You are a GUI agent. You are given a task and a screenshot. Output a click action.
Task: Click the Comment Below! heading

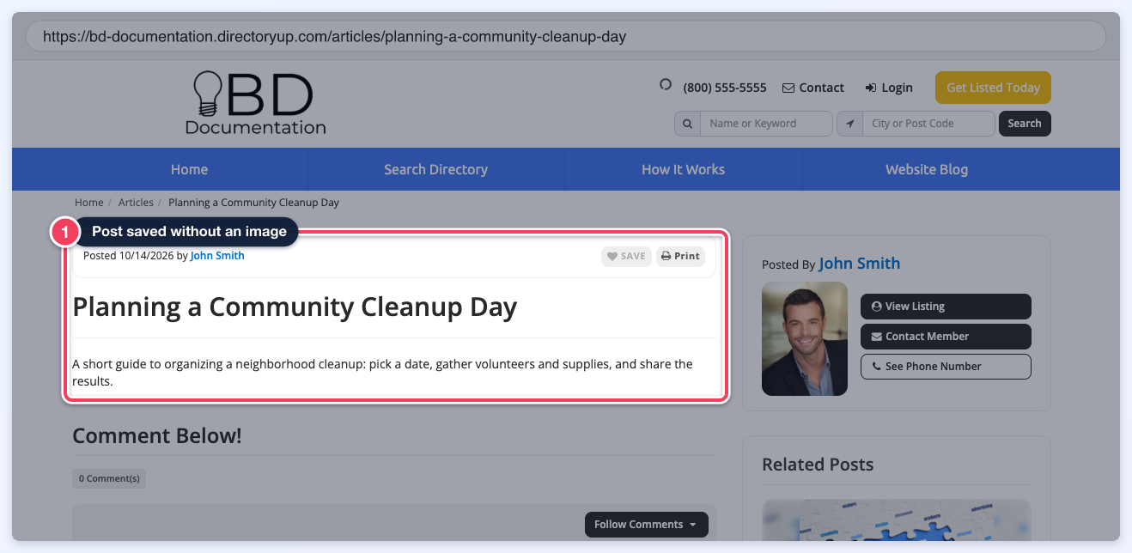point(157,436)
